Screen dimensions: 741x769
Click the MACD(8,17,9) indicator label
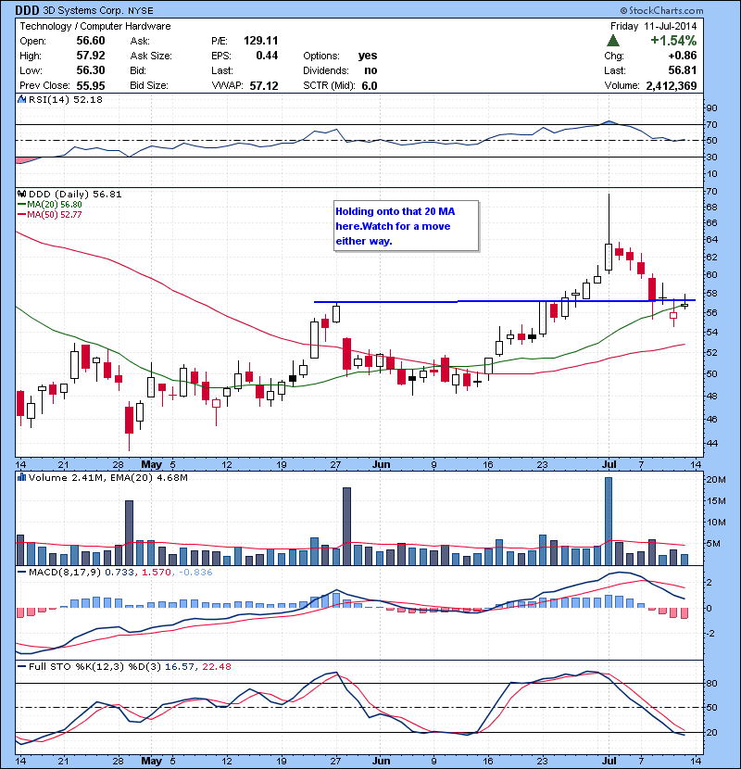tap(65, 573)
